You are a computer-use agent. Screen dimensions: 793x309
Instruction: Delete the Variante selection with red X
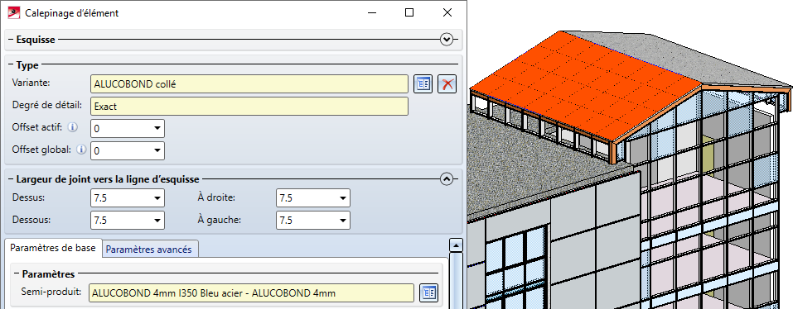point(447,84)
